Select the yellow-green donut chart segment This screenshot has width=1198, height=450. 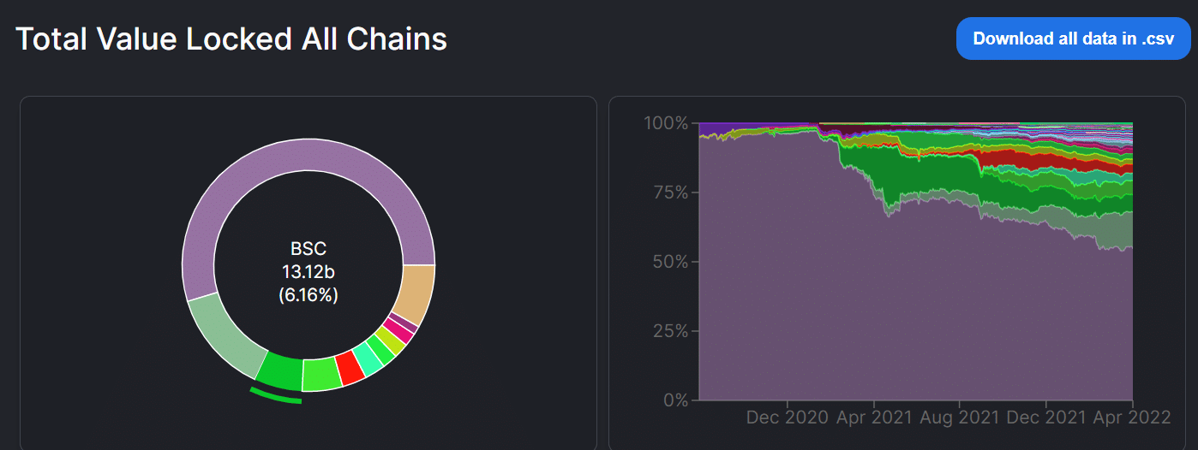point(392,340)
